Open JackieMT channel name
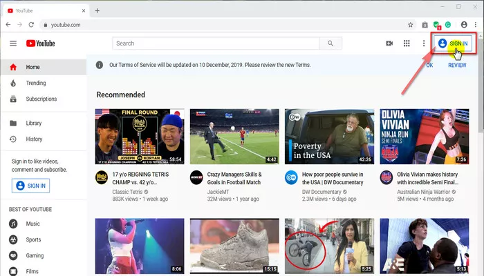 click(218, 192)
